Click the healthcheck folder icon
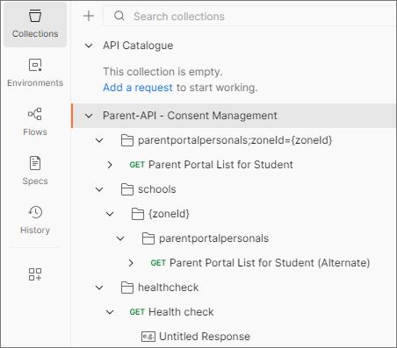The image size is (397, 348). [x=127, y=288]
